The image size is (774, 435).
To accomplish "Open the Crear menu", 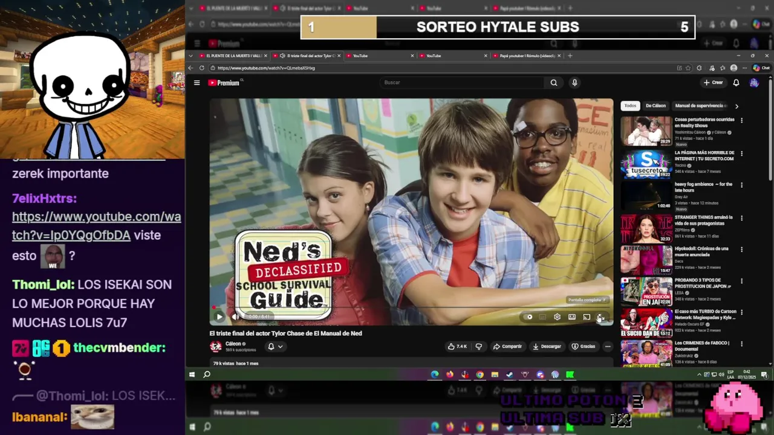I will (714, 83).
